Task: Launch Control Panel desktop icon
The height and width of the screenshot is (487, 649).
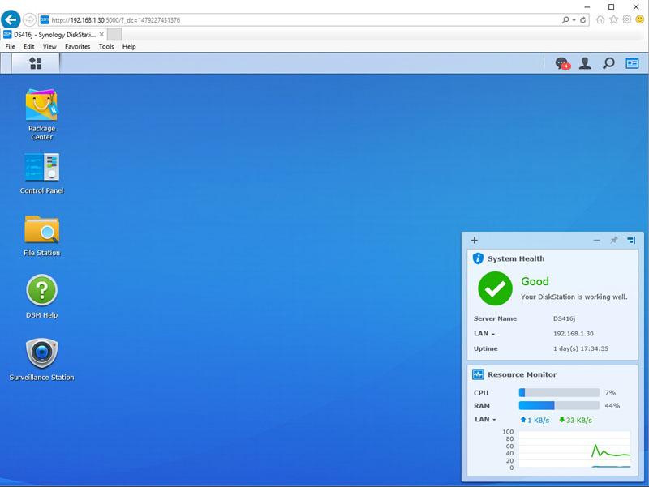Action: click(41, 168)
